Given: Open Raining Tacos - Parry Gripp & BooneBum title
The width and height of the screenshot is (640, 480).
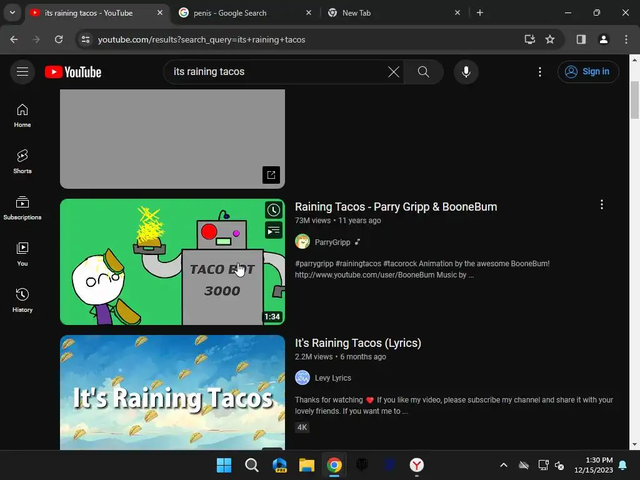Looking at the screenshot, I should (x=396, y=207).
